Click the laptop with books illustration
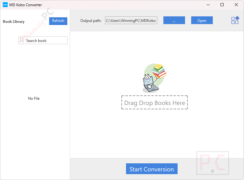This screenshot has height=180, width=244. (154, 78)
